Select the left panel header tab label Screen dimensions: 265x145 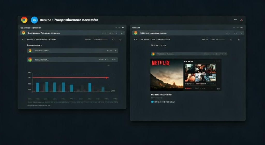31,27
